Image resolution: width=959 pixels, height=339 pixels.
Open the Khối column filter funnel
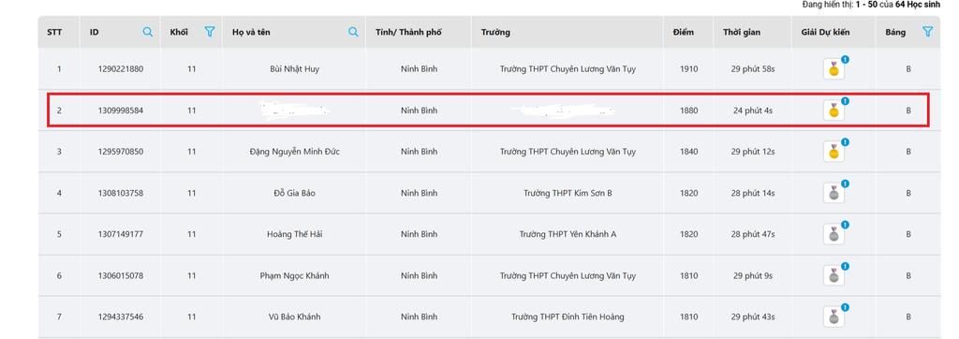(210, 32)
